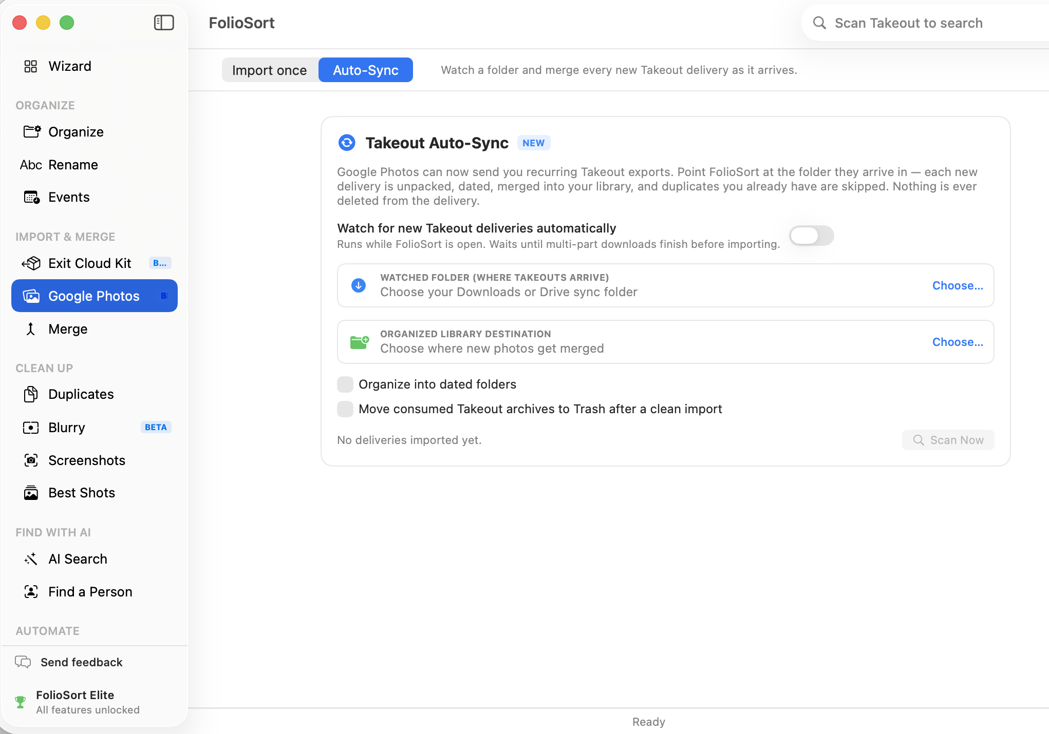Open the Events sidebar item
1049x734 pixels.
pyautogui.click(x=95, y=197)
